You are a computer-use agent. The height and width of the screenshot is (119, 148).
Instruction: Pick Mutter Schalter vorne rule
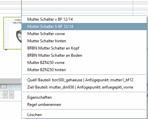84,34
